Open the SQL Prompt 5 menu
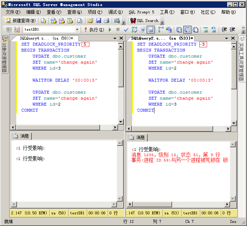Screen dimensions: 247x226 [141, 12]
